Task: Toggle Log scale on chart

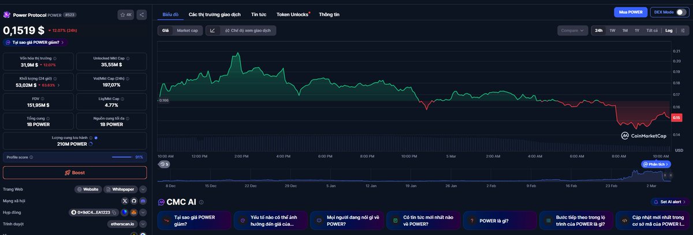Action: click(x=669, y=31)
